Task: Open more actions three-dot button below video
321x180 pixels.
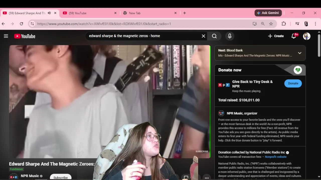Action: tap(207, 178)
